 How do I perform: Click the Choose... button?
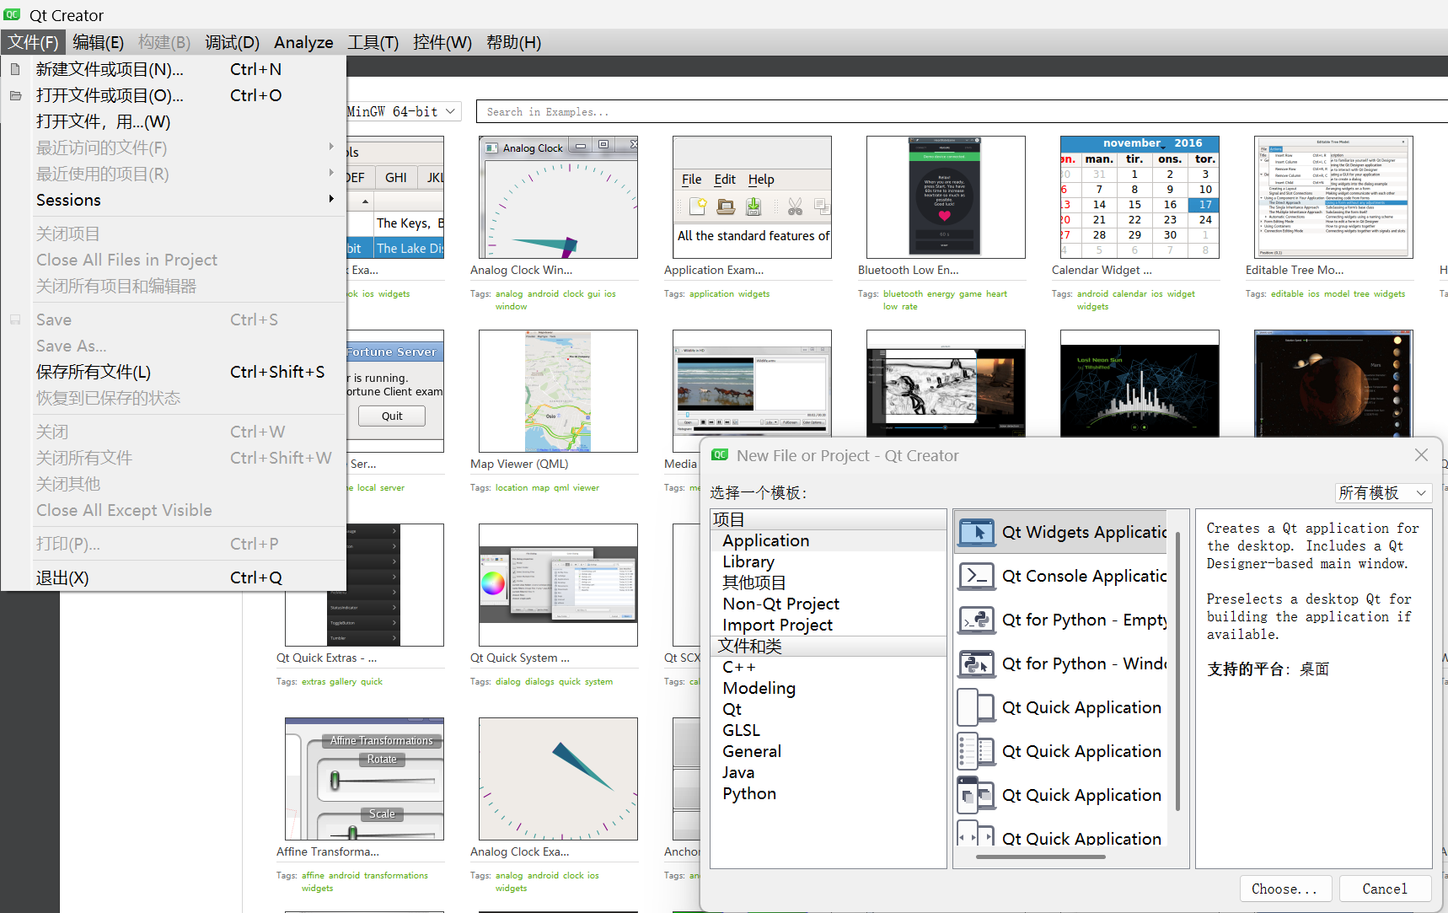(1285, 889)
